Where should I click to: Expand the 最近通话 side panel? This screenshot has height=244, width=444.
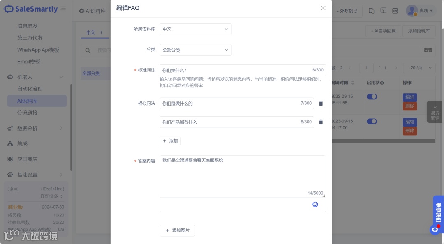click(x=435, y=112)
